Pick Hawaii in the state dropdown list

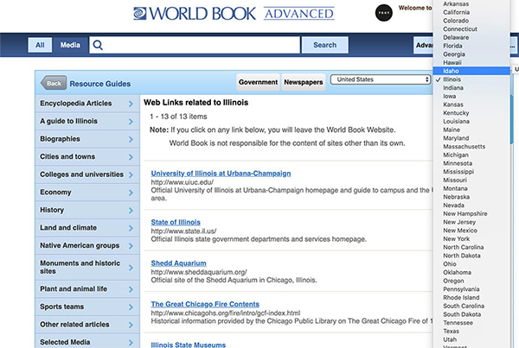tap(471, 62)
